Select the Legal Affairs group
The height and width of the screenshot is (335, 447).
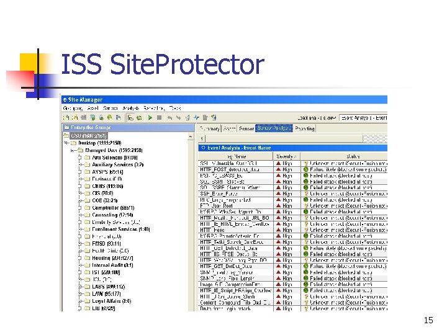pyautogui.click(x=112, y=301)
